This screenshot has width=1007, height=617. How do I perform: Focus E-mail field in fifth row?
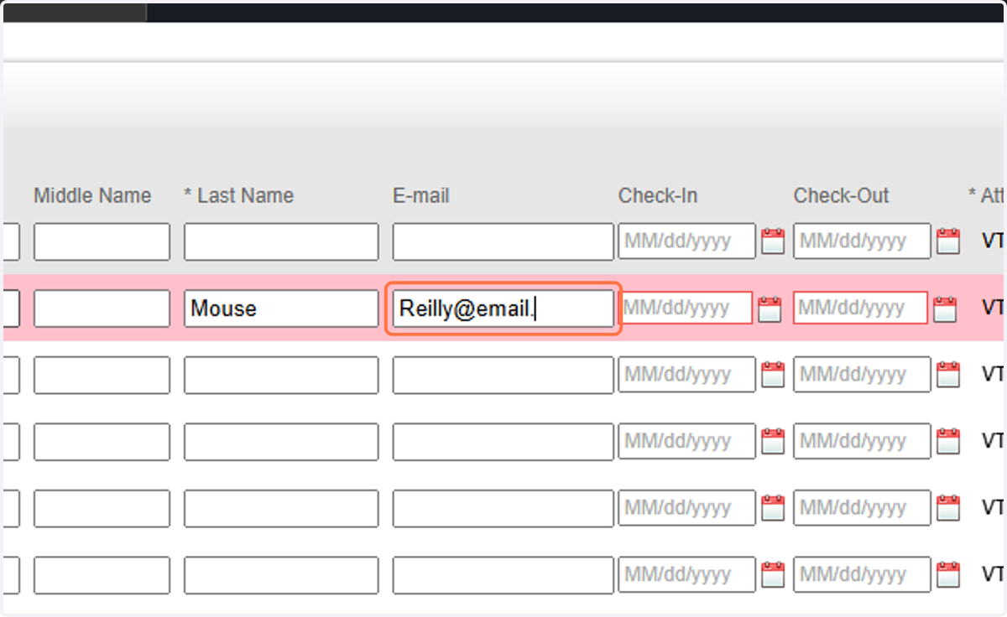(503, 508)
